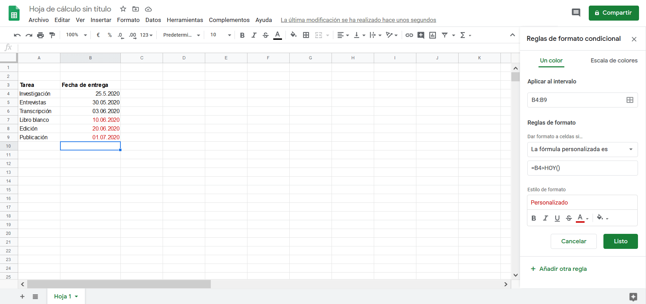Open more number formats 123 dropdown

coord(146,35)
